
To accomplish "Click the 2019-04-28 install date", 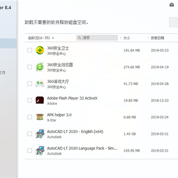I will click(x=160, y=84).
